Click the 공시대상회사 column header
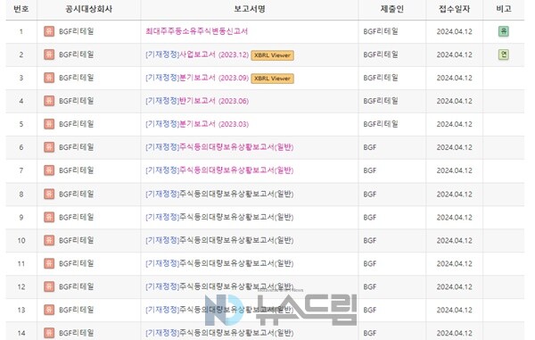Screen dimensions: 535x340 (x=88, y=9)
